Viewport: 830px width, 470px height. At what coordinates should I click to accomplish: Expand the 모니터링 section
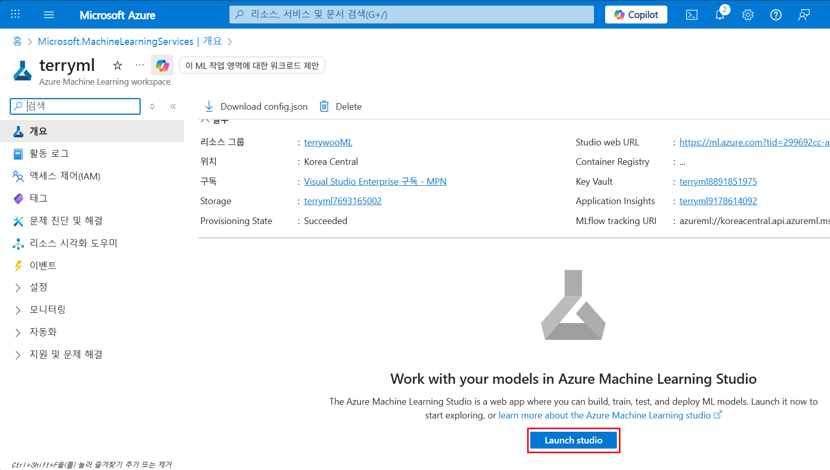coord(47,309)
